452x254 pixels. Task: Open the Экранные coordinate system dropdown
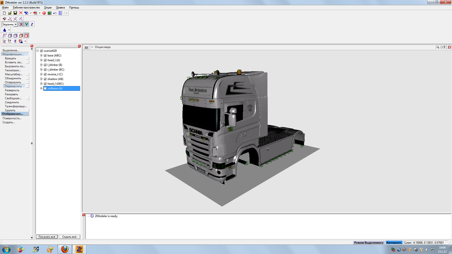[15, 24]
